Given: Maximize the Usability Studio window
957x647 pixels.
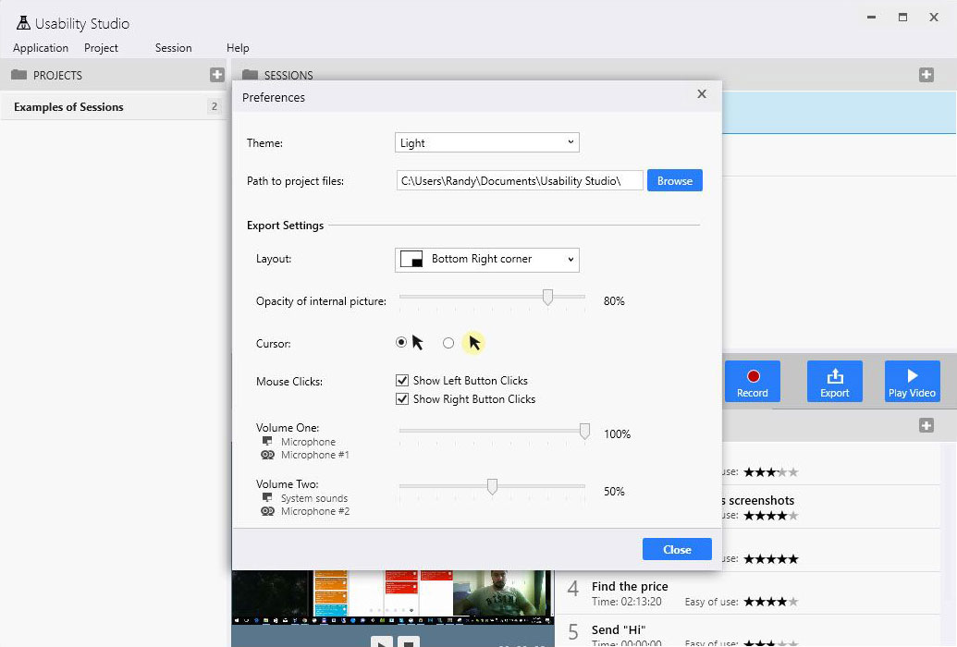Looking at the screenshot, I should [x=902, y=17].
